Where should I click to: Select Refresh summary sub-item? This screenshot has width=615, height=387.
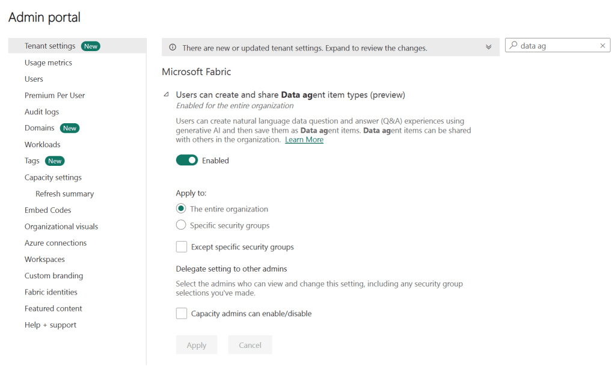click(64, 194)
